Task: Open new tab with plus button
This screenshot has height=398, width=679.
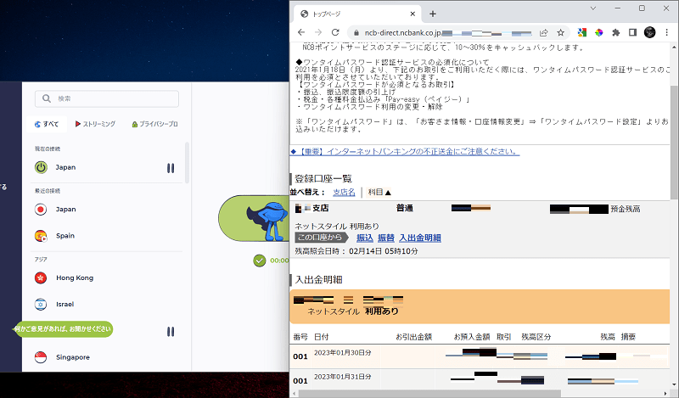Action: (433, 14)
